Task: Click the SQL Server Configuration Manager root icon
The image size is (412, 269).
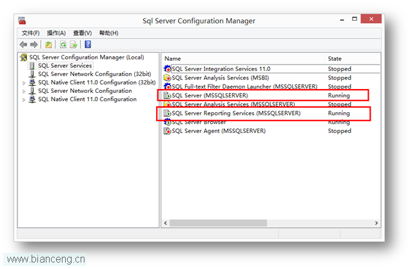Action: pyautogui.click(x=24, y=57)
